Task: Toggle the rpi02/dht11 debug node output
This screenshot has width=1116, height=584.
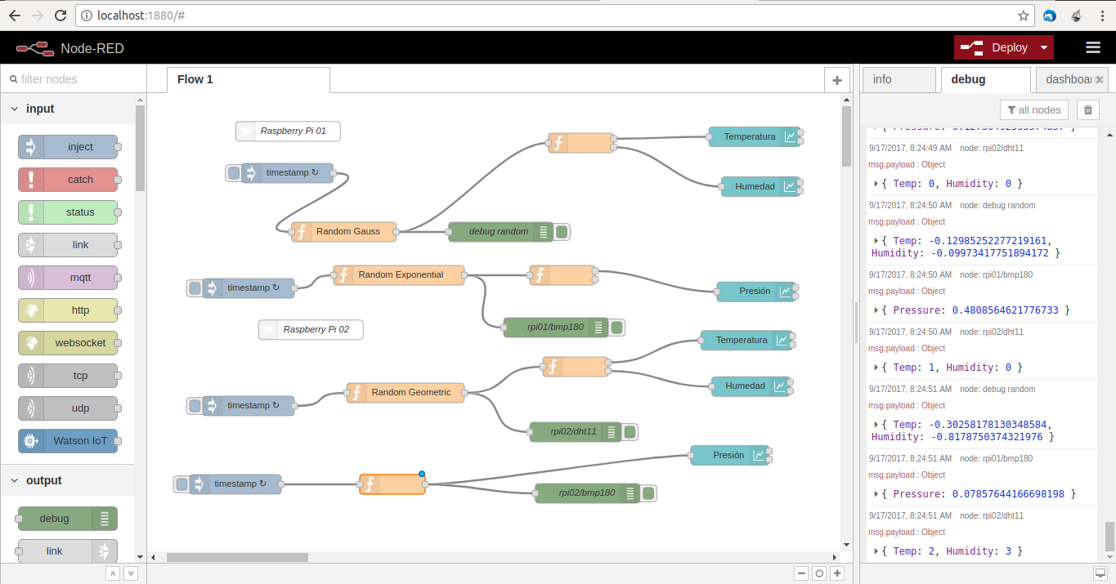Action: pos(630,433)
